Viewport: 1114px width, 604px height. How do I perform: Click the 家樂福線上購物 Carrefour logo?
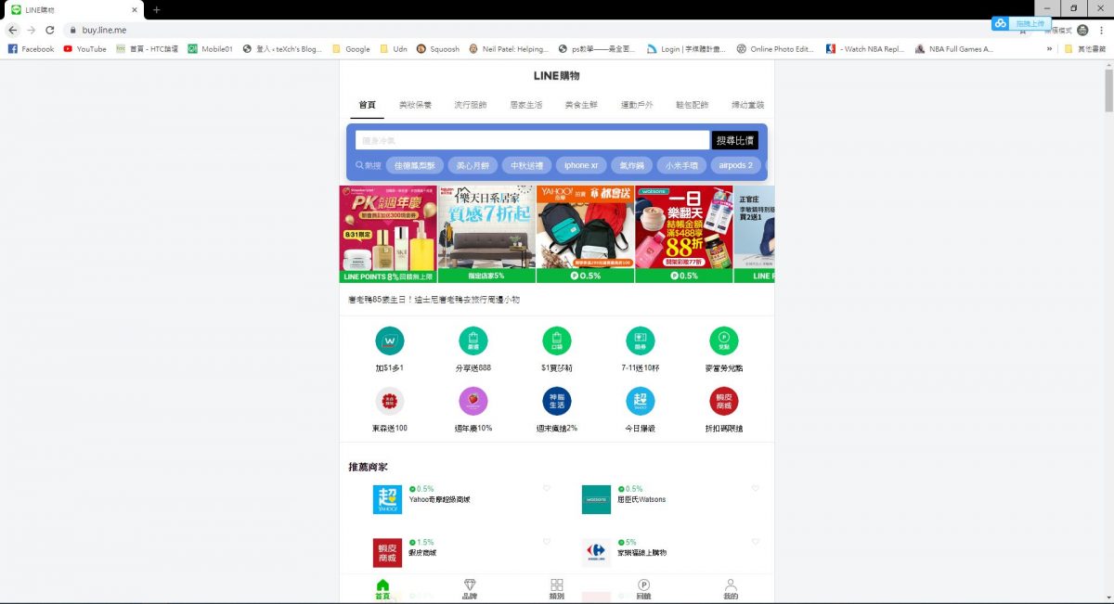596,553
